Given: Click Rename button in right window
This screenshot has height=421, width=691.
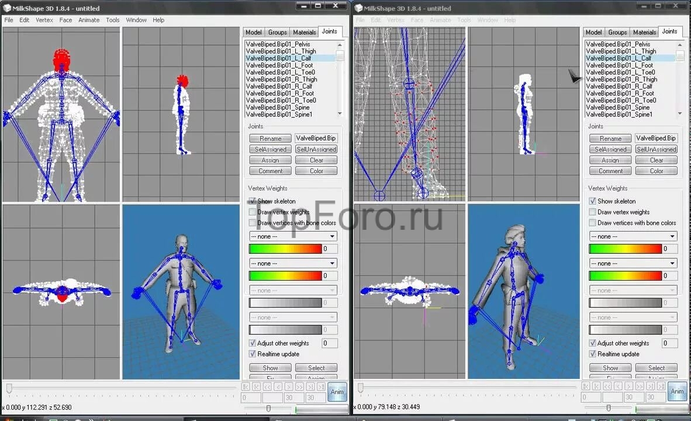Looking at the screenshot, I should point(610,139).
